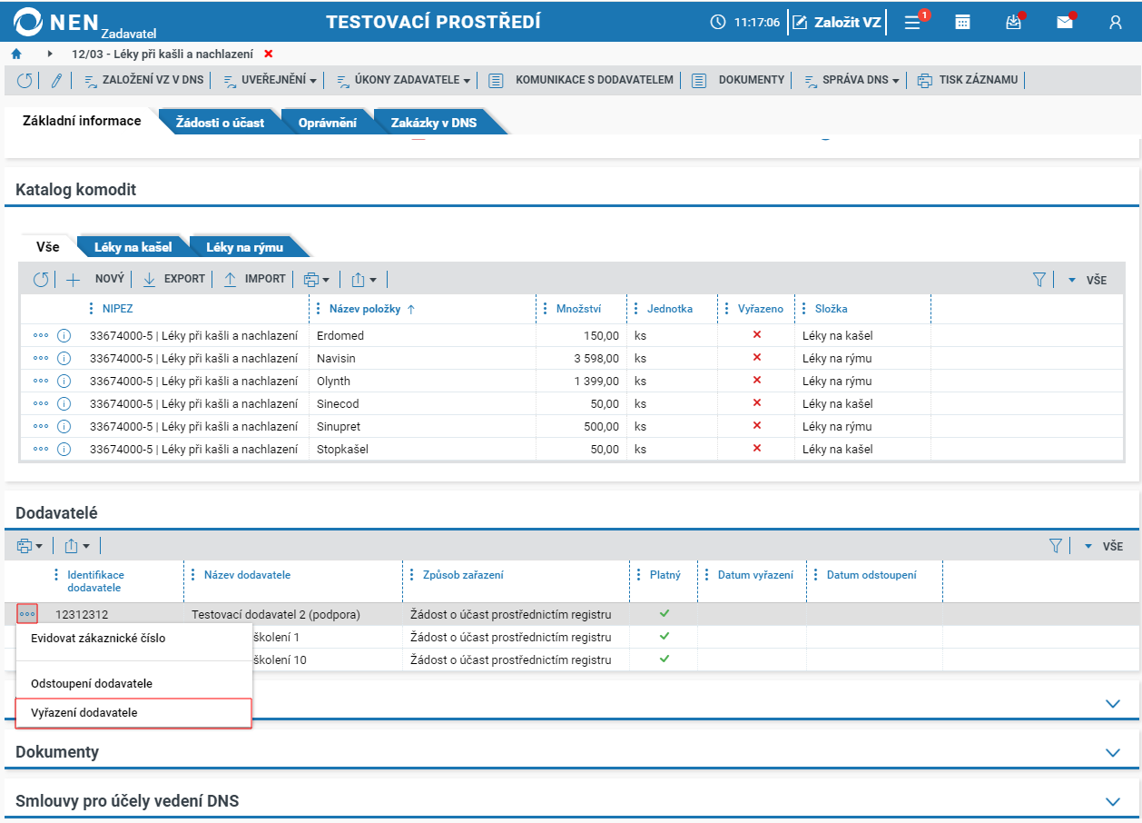Close the '12/03 - Léky při kašli a nachlazení' tab
The width and height of the screenshot is (1142, 823).
tap(268, 54)
